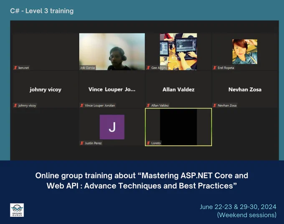
Task: Click the large Nevhan Zosa name text
Action: pos(245,89)
